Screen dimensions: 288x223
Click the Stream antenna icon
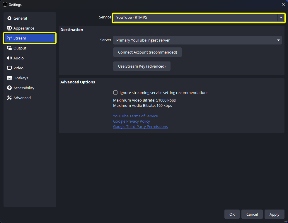click(9, 38)
